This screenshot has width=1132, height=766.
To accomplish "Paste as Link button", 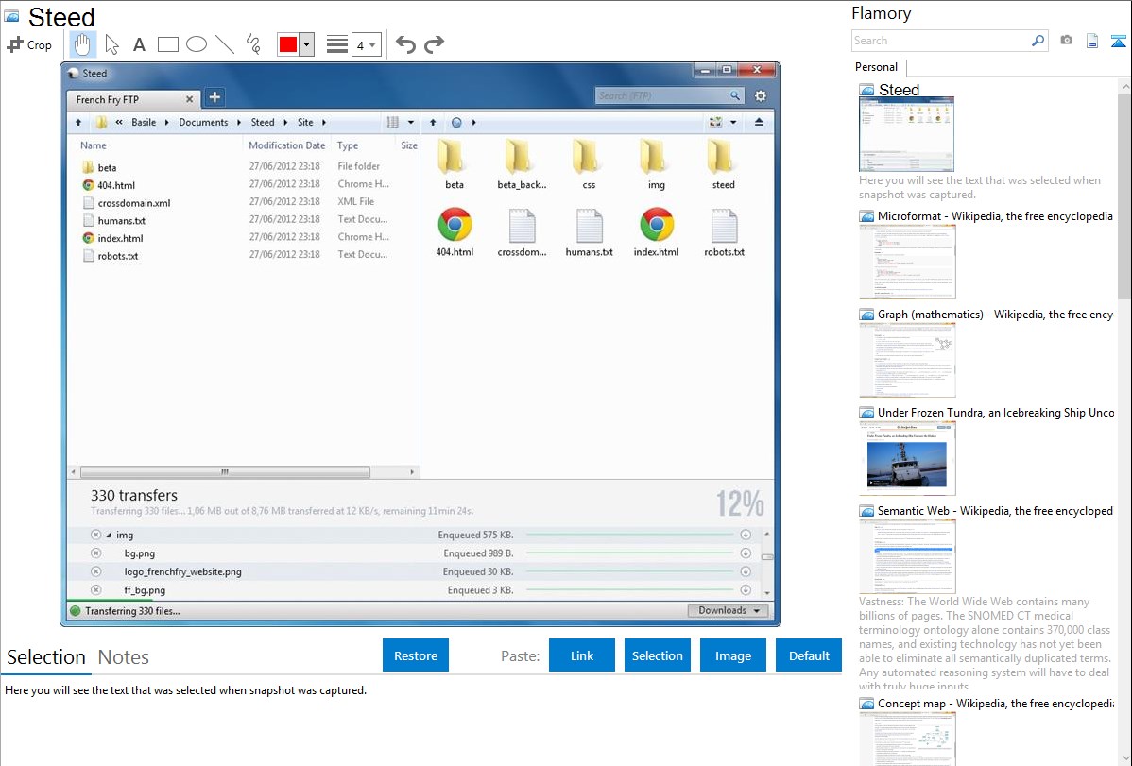I will (x=582, y=655).
